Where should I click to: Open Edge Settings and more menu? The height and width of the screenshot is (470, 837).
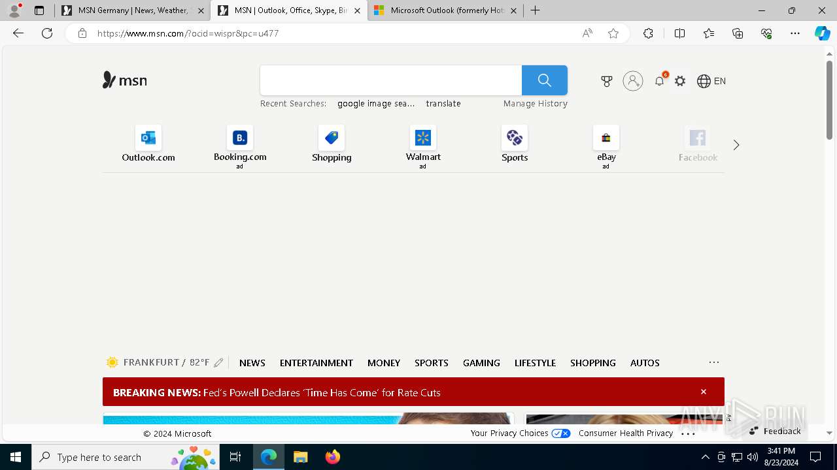[x=795, y=33]
